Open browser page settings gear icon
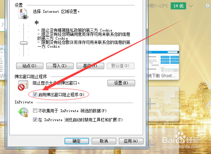This screenshot has width=211, height=154. 208,6
